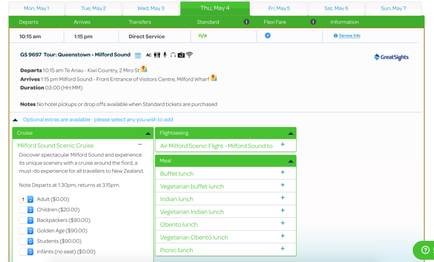The width and height of the screenshot is (434, 262).
Task: Click the Standard fare info icon
Action: (x=246, y=22)
